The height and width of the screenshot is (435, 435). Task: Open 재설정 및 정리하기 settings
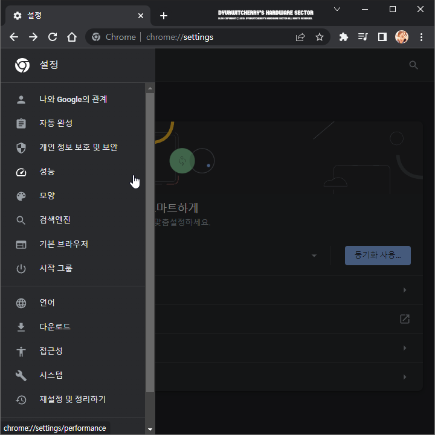73,399
